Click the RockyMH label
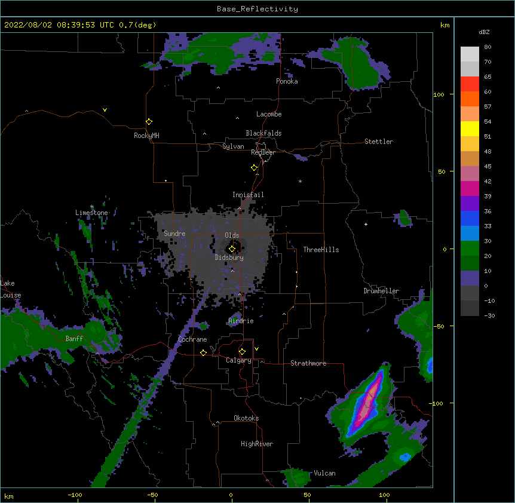The height and width of the screenshot is (503, 515). coord(146,136)
